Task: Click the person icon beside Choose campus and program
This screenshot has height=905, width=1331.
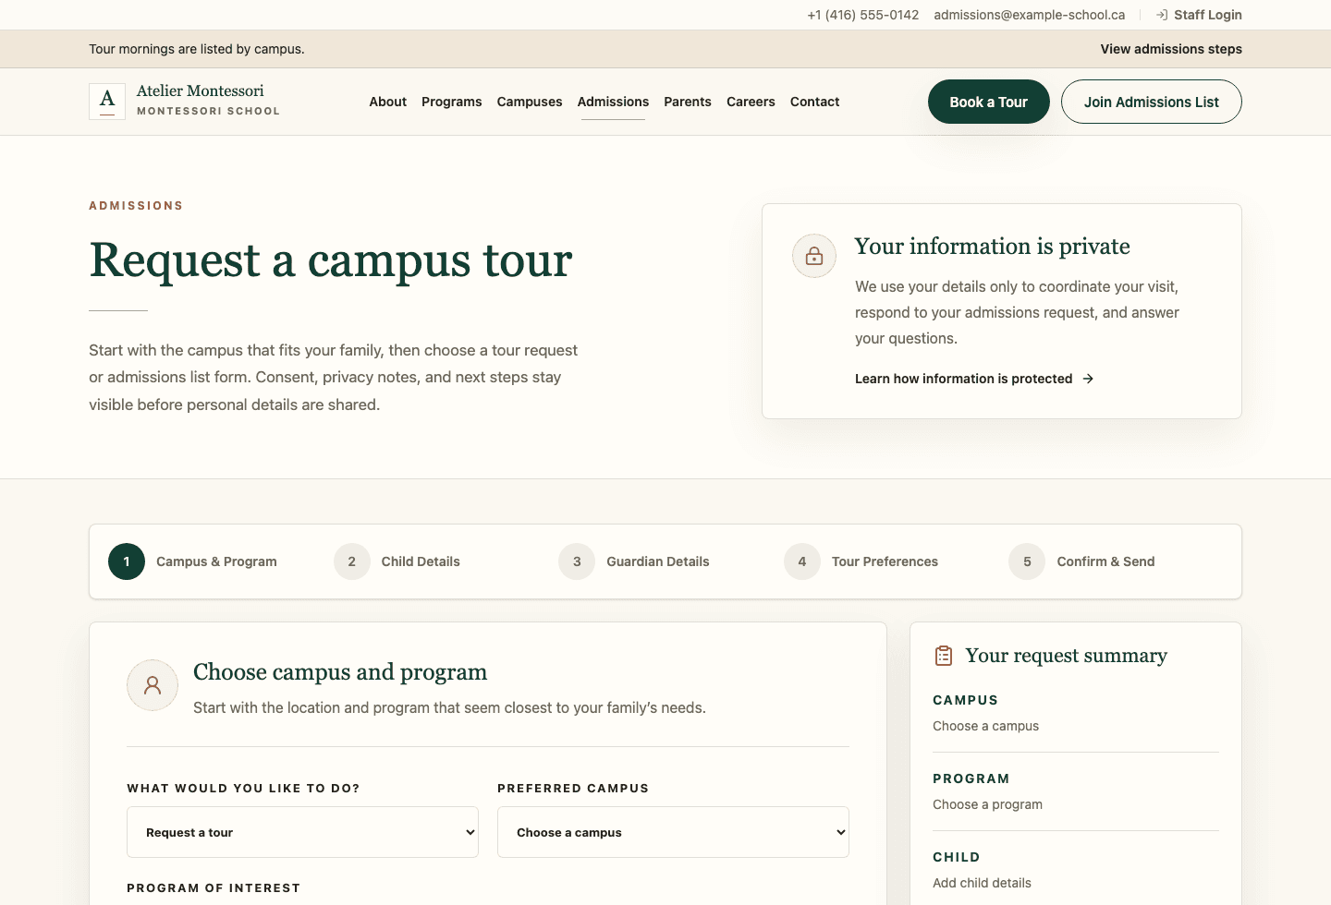Action: click(153, 685)
